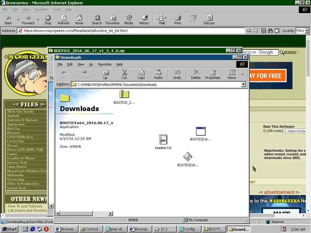Click the Mail toolbar button
The width and height of the screenshot is (311, 233).
click(162, 20)
